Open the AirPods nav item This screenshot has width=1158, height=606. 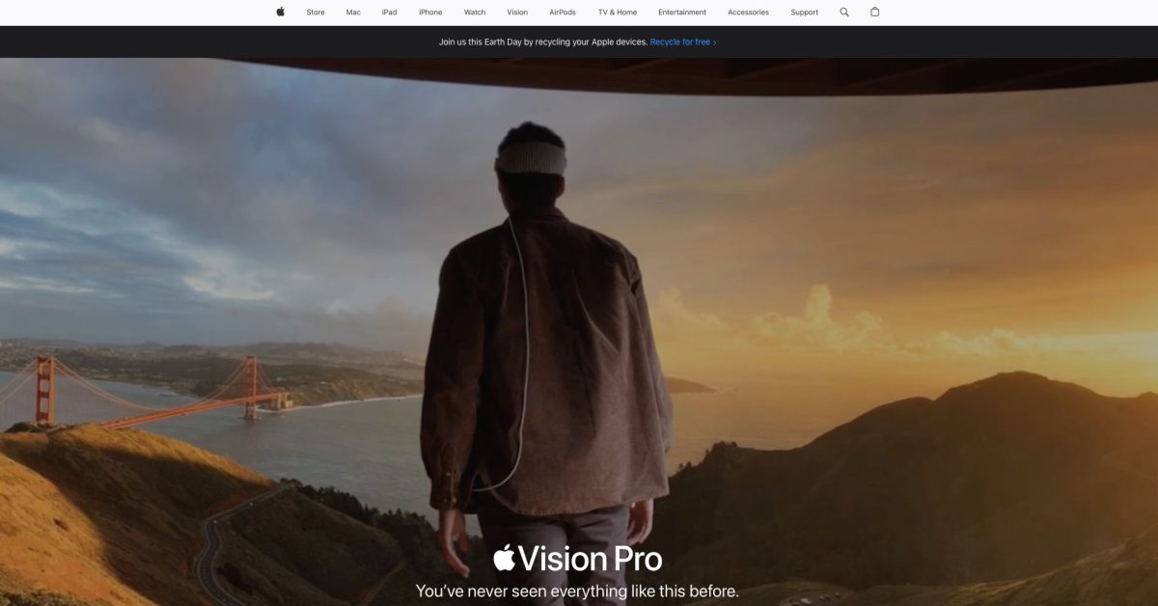[563, 13]
